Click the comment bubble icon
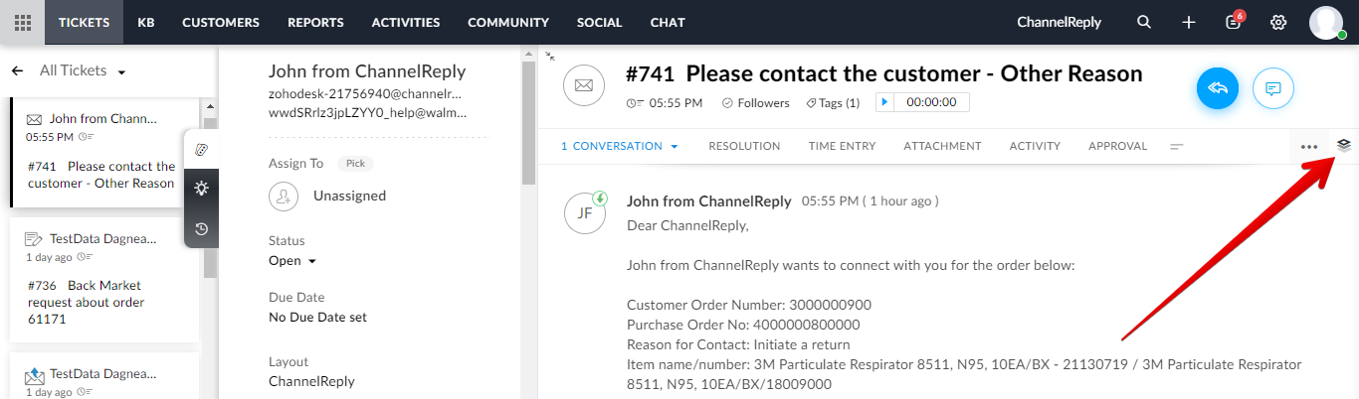This screenshot has width=1359, height=399. 1272,88
